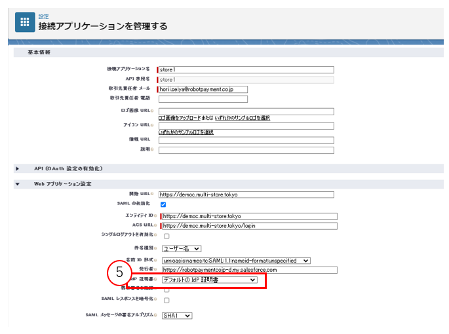Screen dimensions: 449x334
Task: Click help icon beside 開始 URL label
Action: [x=153, y=195]
